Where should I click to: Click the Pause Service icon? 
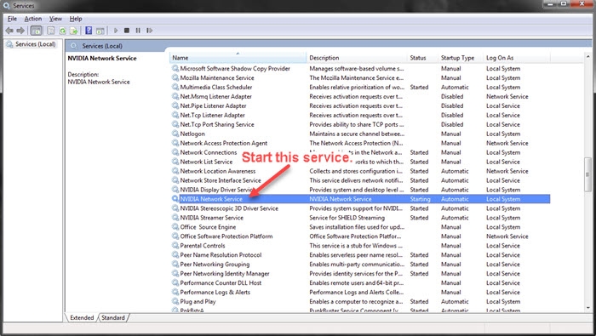[x=138, y=31]
